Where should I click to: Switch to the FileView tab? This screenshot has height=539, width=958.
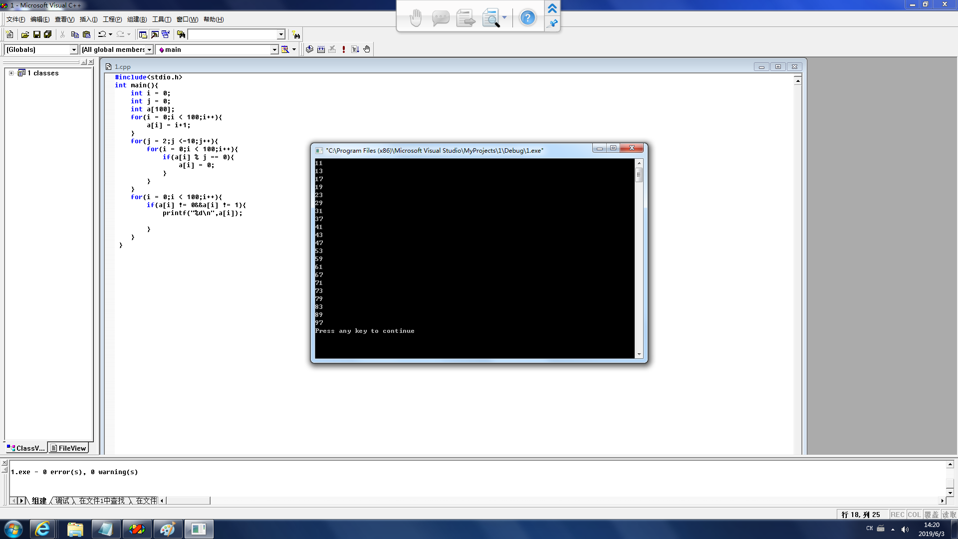point(68,448)
